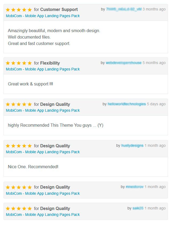172x225 pixels.
Task: Click the star rating on the 5 days ago review
Action: pyautogui.click(x=19, y=104)
